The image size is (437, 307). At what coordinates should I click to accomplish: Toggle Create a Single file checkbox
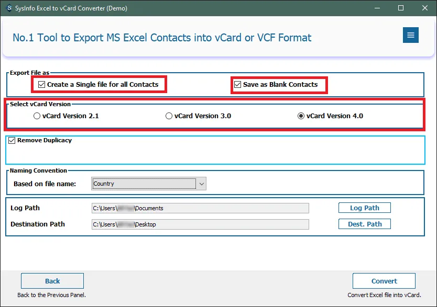point(41,84)
